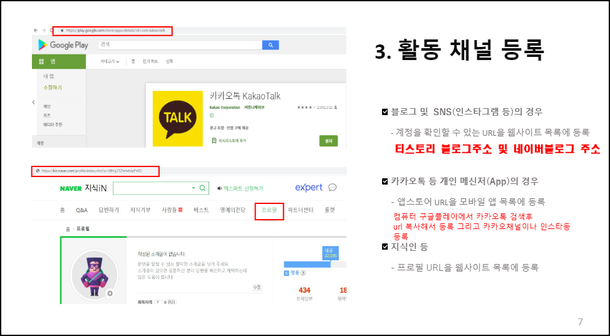Click the green 설치 install button
Screen dimensions: 610x336
(x=328, y=141)
